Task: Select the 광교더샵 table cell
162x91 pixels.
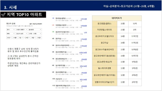Action: point(105,43)
